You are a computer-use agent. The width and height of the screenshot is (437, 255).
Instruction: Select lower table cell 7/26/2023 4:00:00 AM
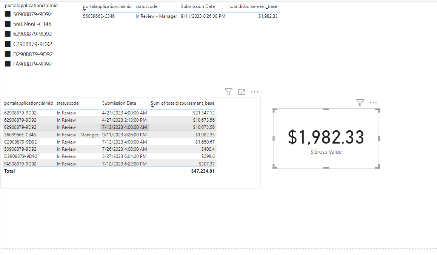click(124, 149)
